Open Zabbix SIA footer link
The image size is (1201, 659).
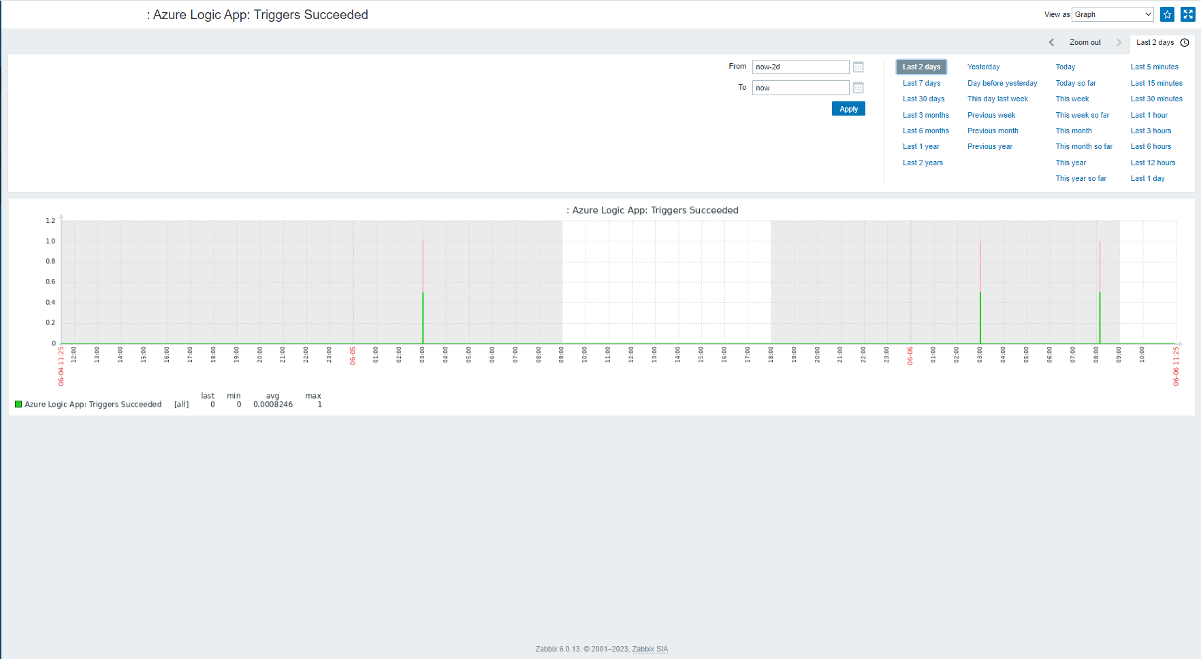click(x=650, y=649)
